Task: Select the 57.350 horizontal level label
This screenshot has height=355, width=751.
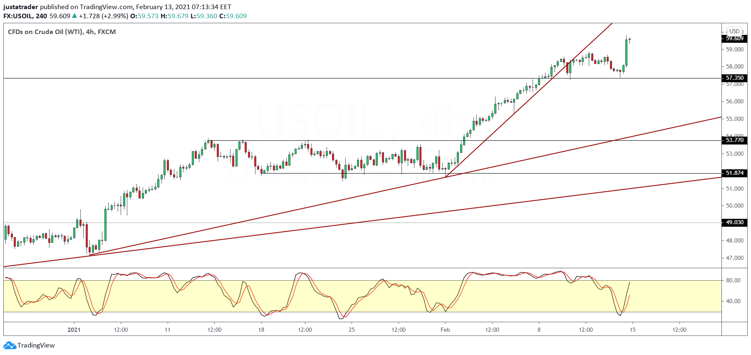Action: (x=734, y=78)
